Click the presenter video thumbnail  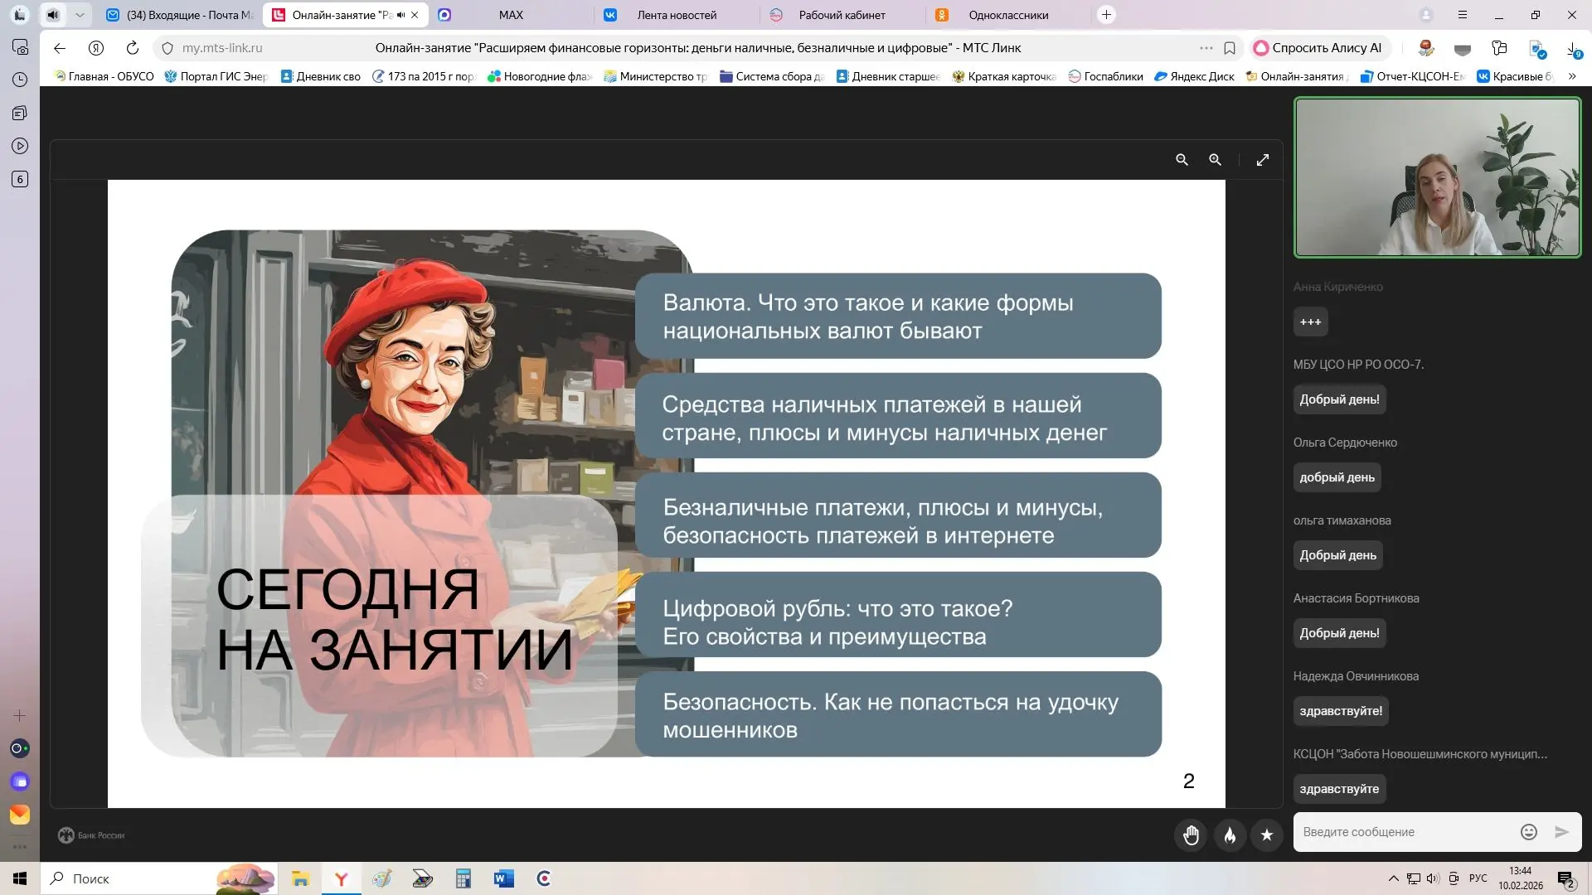[1438, 177]
